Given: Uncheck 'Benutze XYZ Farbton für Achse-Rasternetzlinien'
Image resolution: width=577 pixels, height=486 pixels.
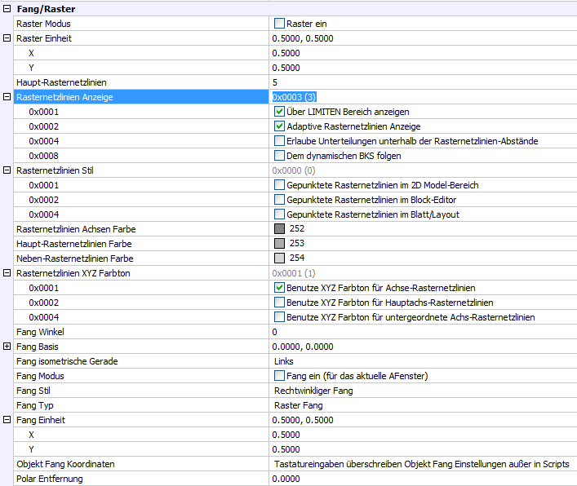Looking at the screenshot, I should tap(280, 288).
